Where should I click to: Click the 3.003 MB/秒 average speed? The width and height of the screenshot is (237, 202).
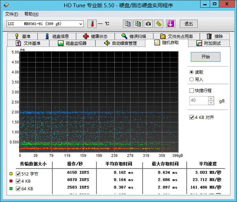pos(208,172)
